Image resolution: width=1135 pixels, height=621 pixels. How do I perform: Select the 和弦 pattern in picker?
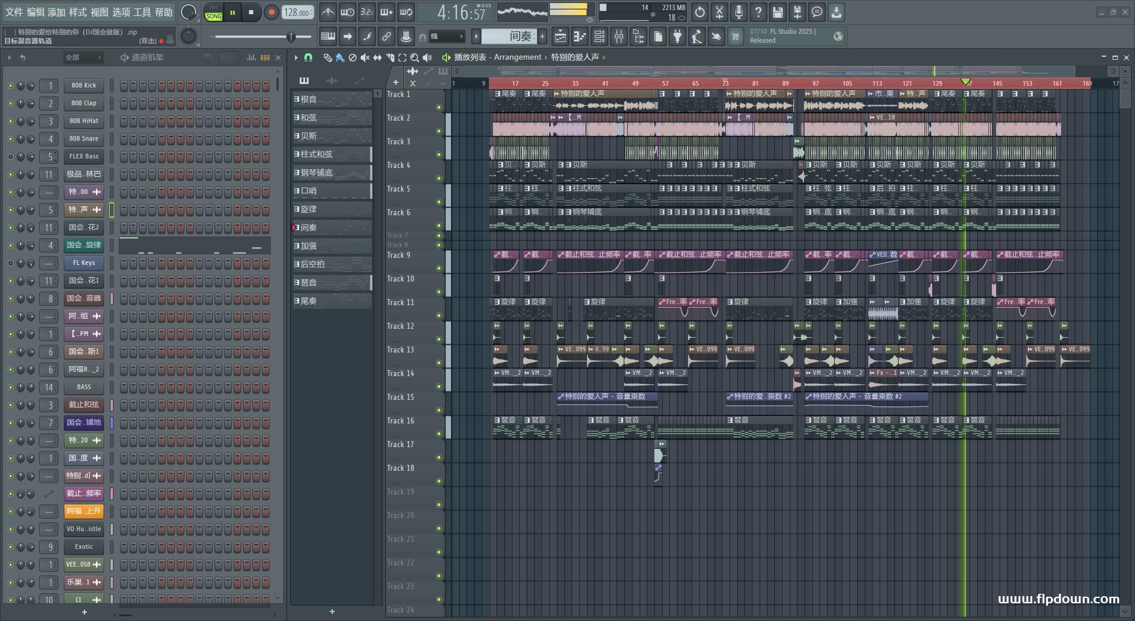(332, 118)
